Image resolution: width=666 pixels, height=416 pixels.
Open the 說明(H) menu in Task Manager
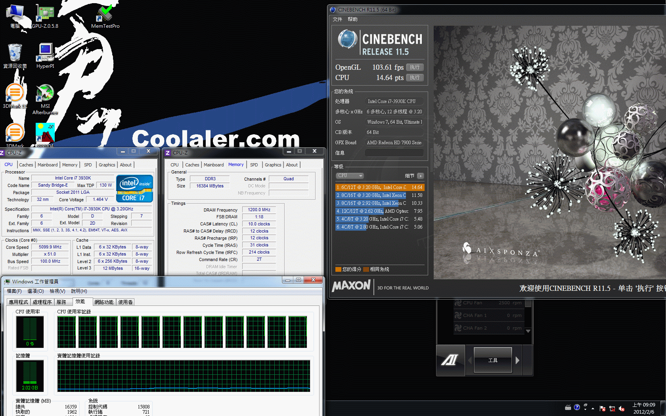click(x=79, y=291)
